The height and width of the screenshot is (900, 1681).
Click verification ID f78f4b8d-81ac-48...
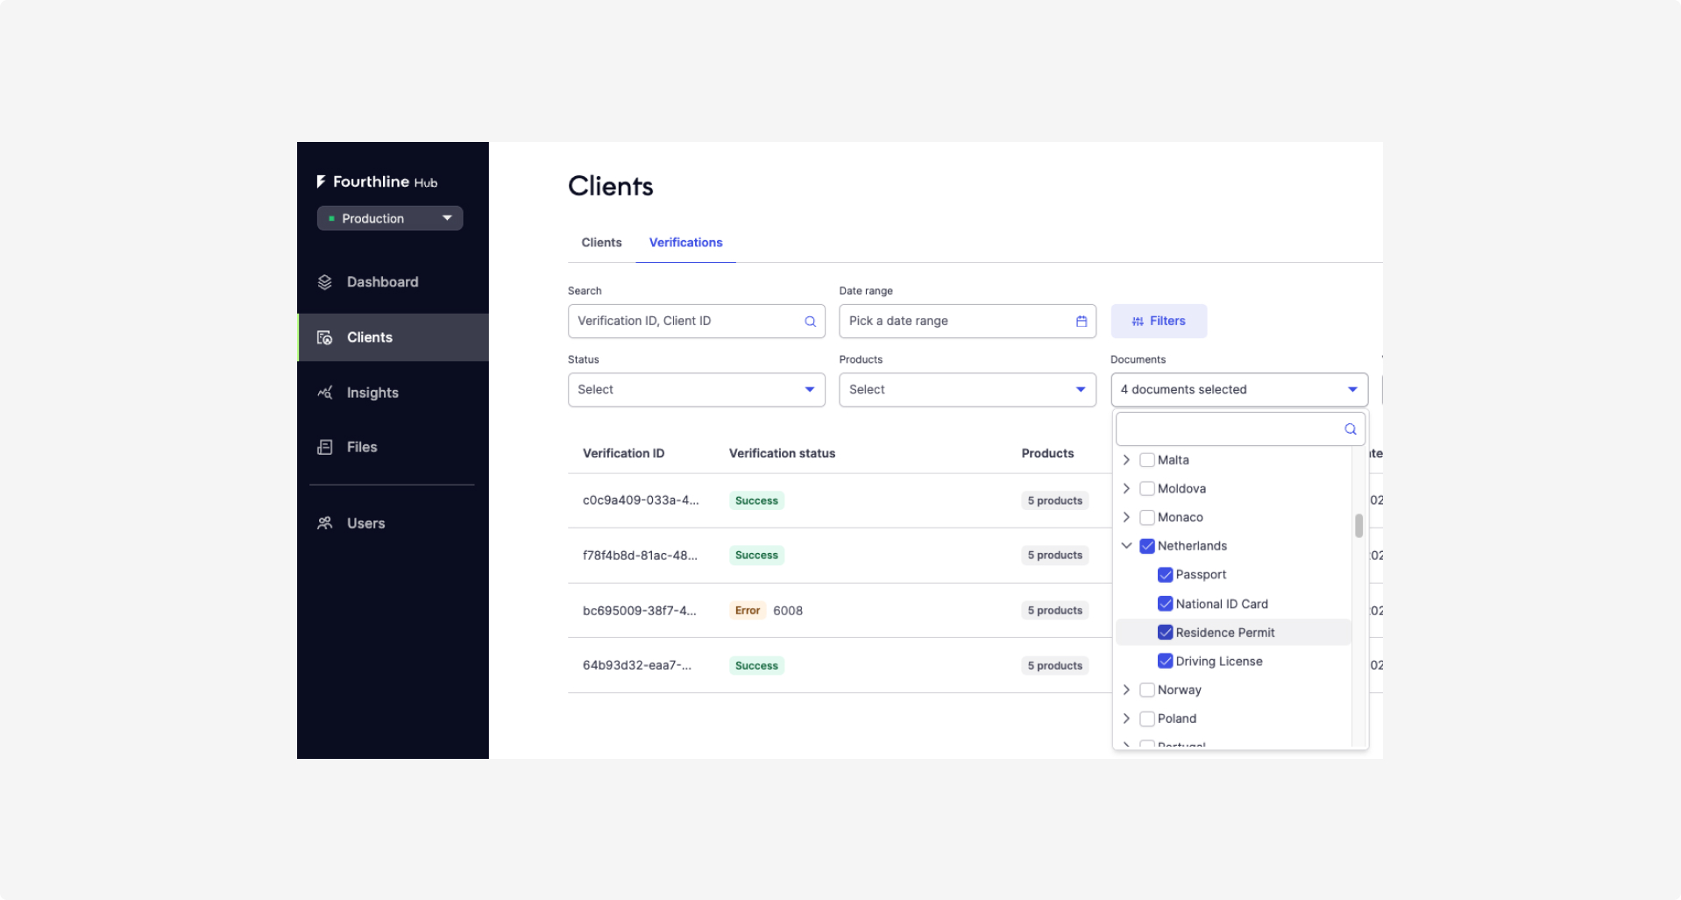(640, 556)
